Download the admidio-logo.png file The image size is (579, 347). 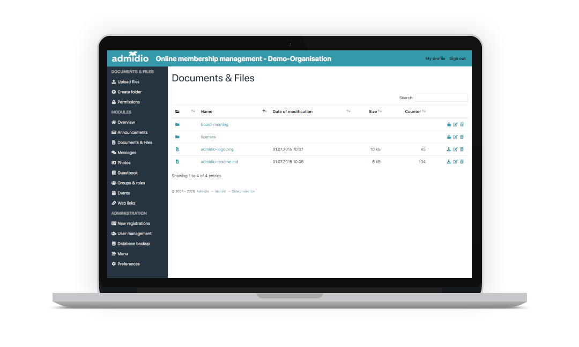(x=449, y=149)
